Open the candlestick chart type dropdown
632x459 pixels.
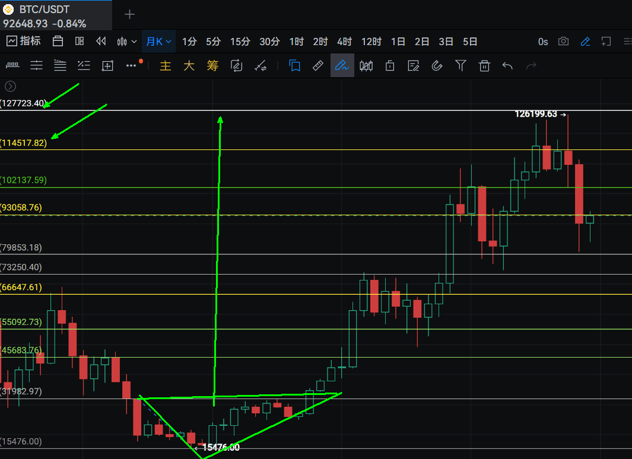tap(126, 42)
